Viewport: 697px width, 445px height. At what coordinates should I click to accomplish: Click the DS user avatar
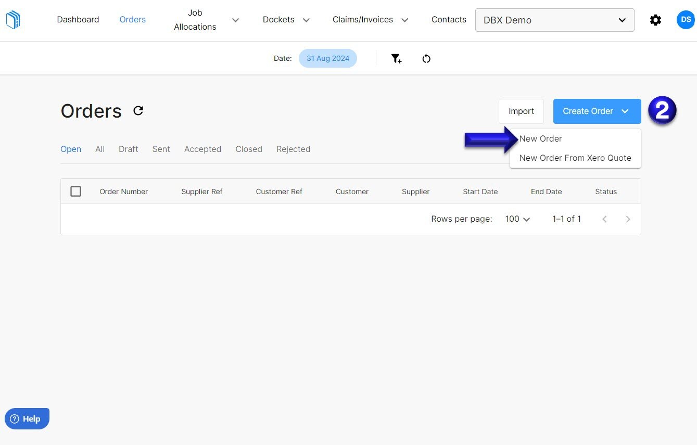pos(685,20)
